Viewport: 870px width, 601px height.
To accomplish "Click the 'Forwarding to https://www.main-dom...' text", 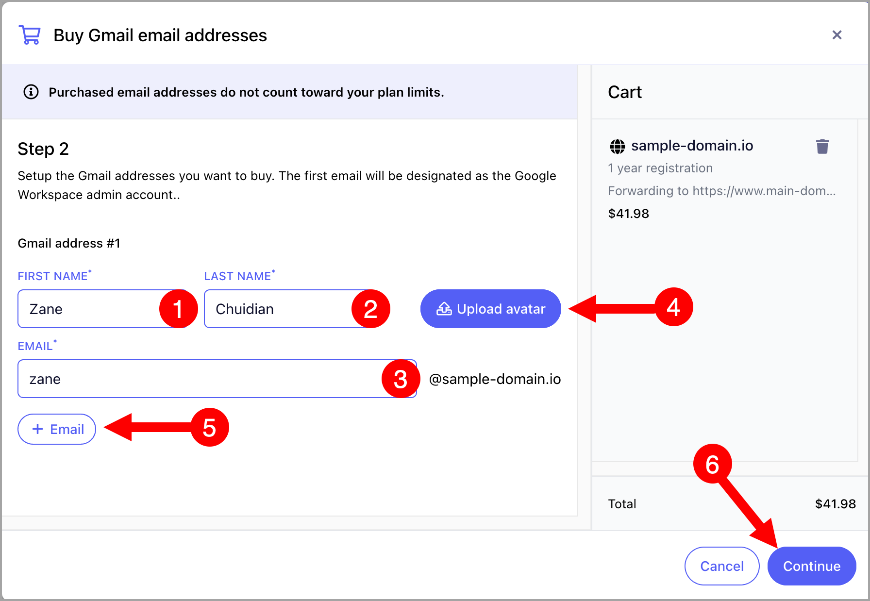I will click(x=721, y=191).
